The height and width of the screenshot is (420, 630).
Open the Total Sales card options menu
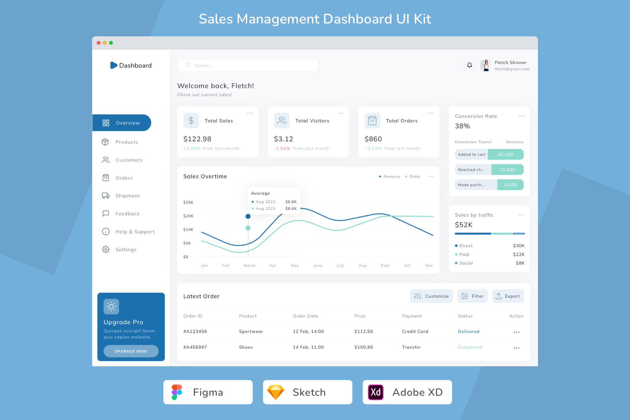point(250,113)
